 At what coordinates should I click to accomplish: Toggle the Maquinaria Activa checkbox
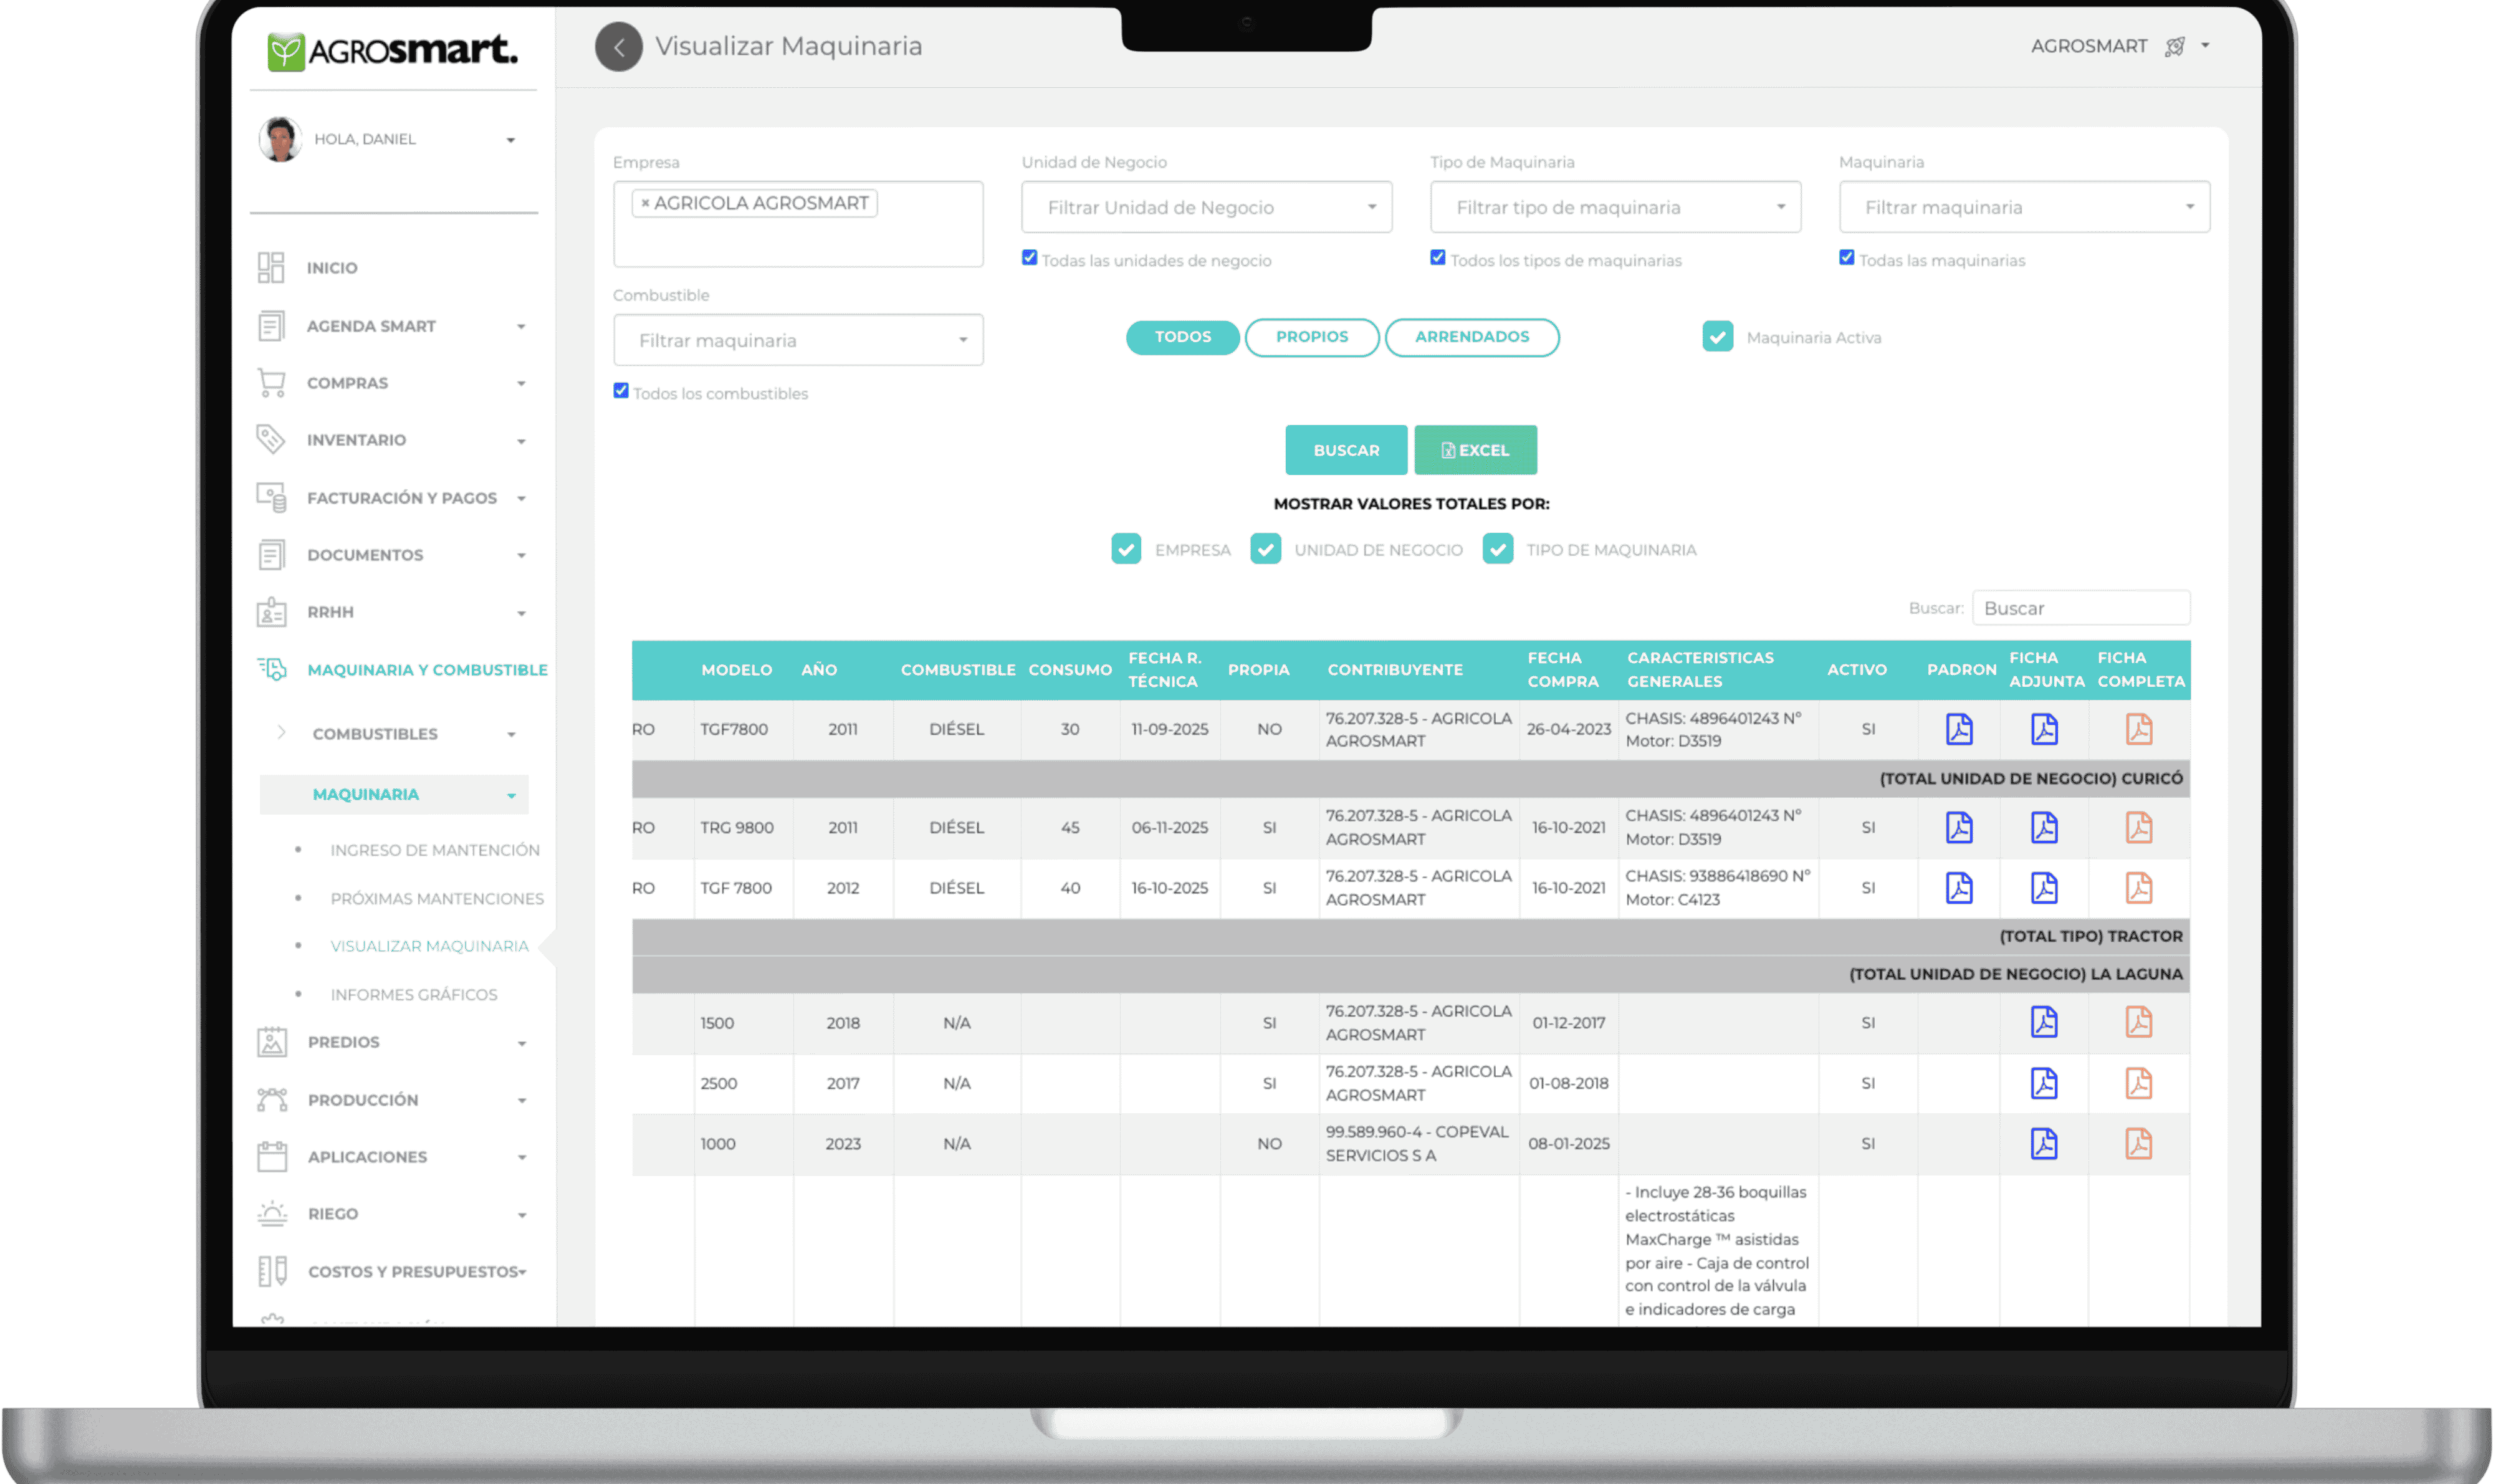pyautogui.click(x=1717, y=337)
